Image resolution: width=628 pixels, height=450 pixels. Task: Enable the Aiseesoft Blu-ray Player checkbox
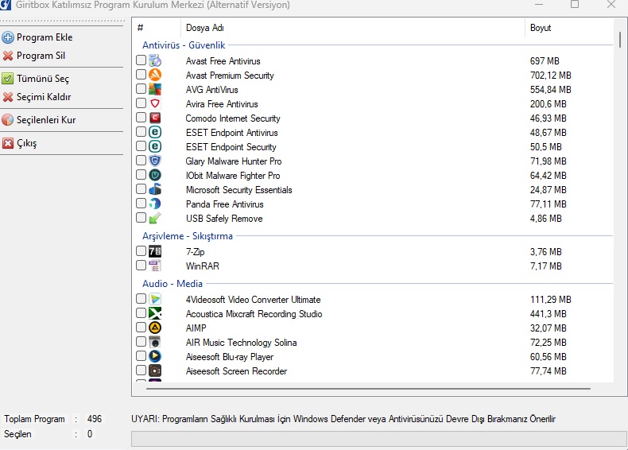point(141,356)
